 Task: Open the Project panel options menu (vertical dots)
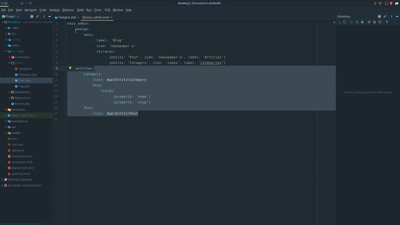click(44, 17)
